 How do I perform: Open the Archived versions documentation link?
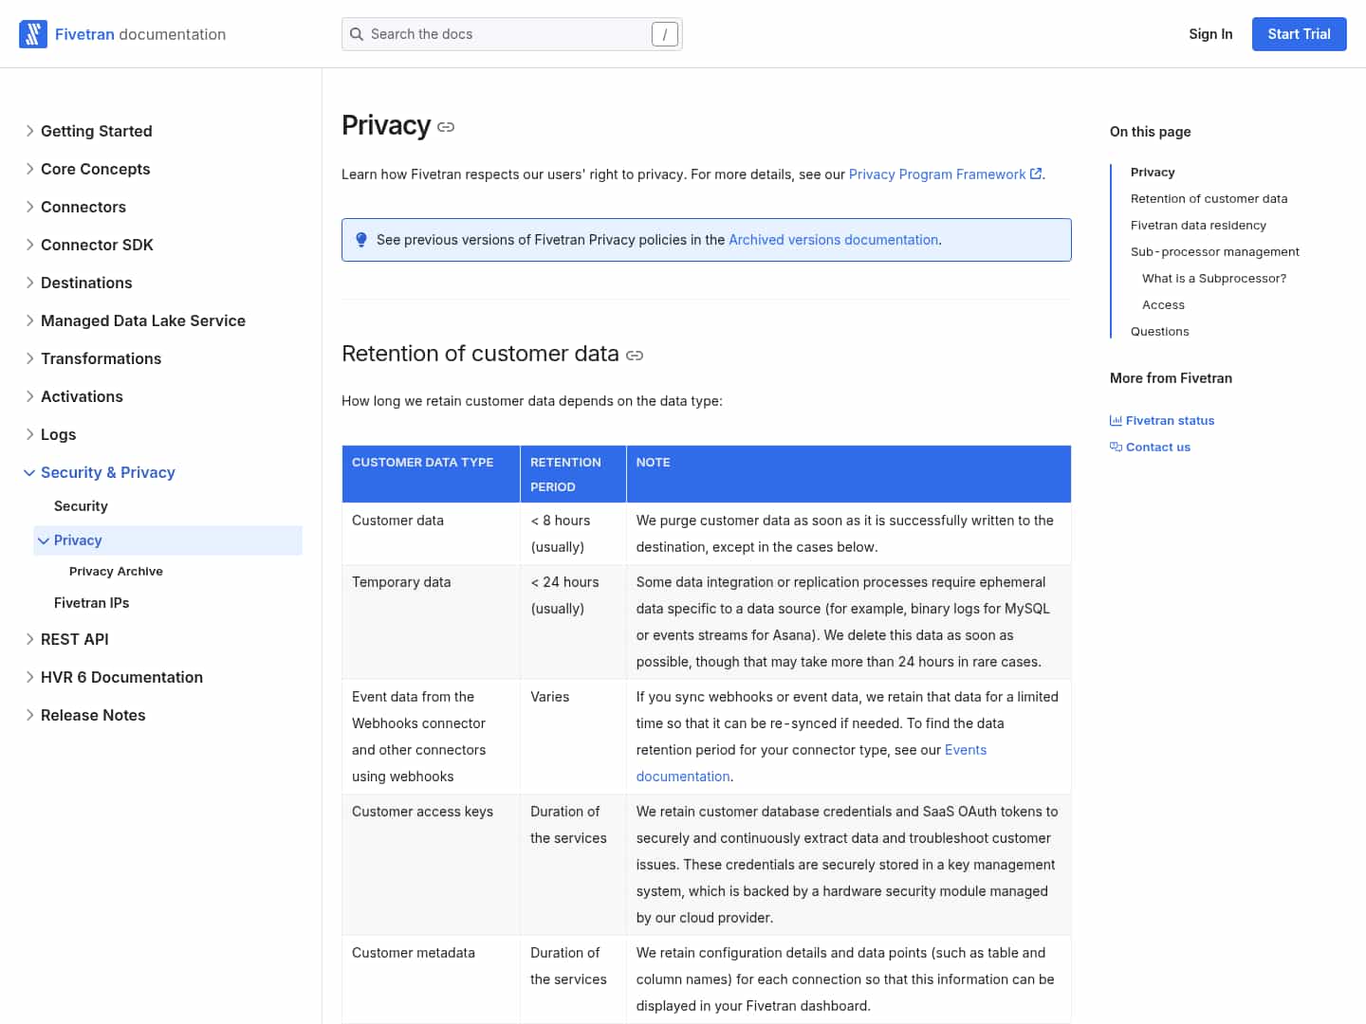click(x=834, y=240)
